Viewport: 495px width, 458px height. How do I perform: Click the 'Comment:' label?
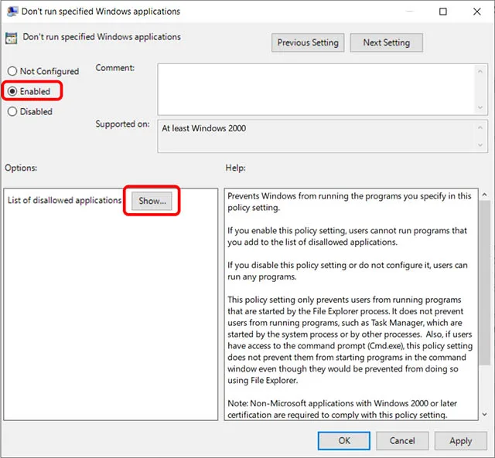click(x=115, y=68)
